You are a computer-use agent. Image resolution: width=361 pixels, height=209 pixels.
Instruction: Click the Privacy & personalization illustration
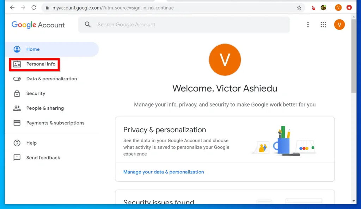284,141
